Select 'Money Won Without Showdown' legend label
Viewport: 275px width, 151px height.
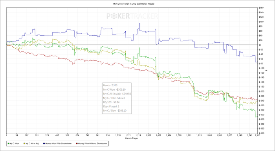pos(93,144)
